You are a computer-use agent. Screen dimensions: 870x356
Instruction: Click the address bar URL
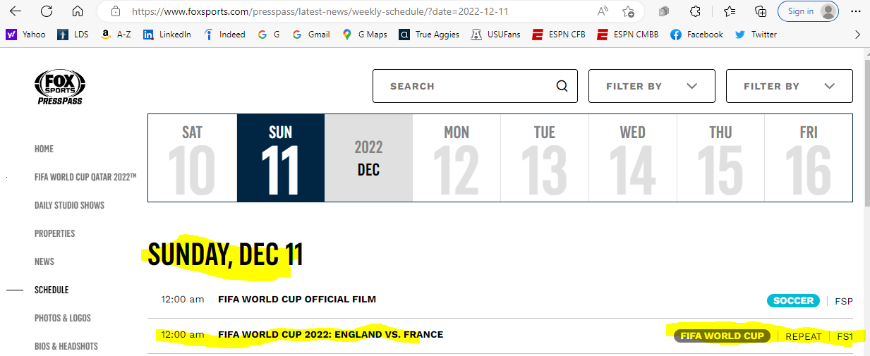point(320,11)
